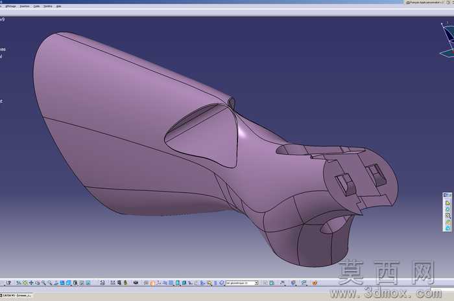Activate the Fly mode view tool

point(18,283)
